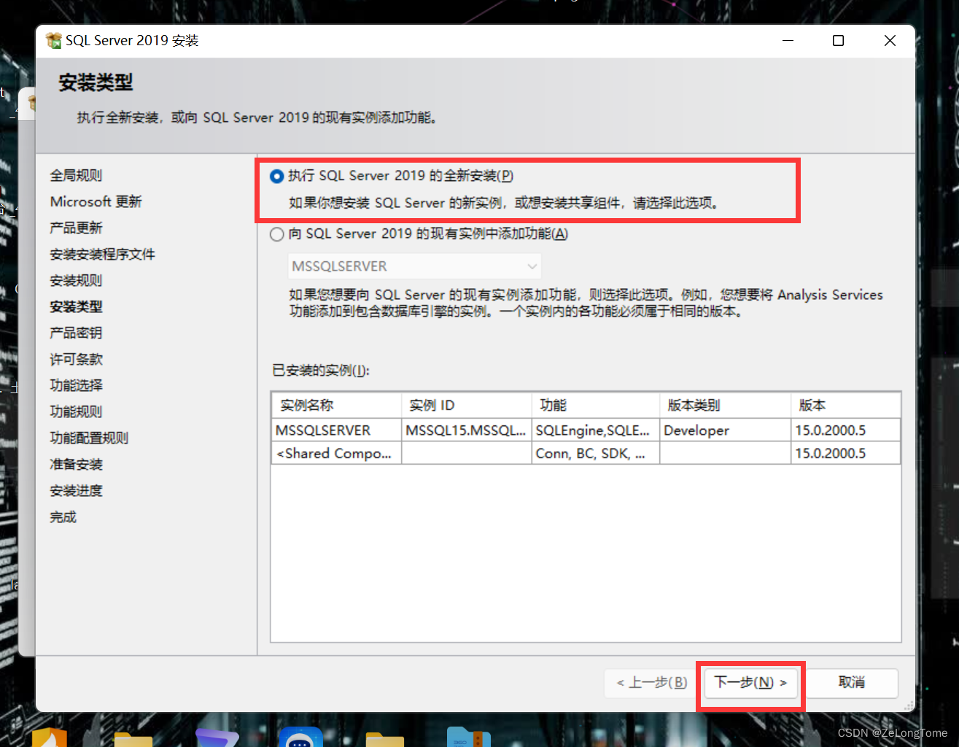This screenshot has width=959, height=747.
Task: Click the 实例名称 column header
Action: pos(336,405)
